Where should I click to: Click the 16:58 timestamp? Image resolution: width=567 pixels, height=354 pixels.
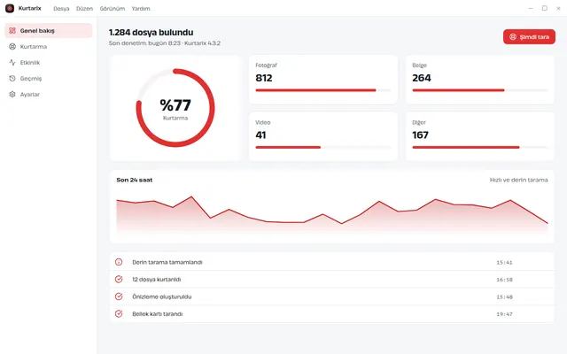[504, 280]
